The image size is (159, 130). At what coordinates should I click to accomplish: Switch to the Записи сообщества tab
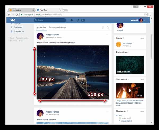(58, 27)
